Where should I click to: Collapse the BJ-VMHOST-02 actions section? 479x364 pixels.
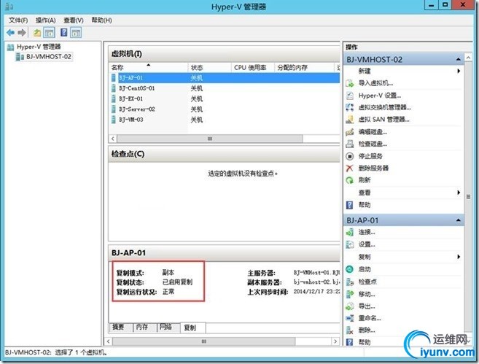[x=459, y=59]
